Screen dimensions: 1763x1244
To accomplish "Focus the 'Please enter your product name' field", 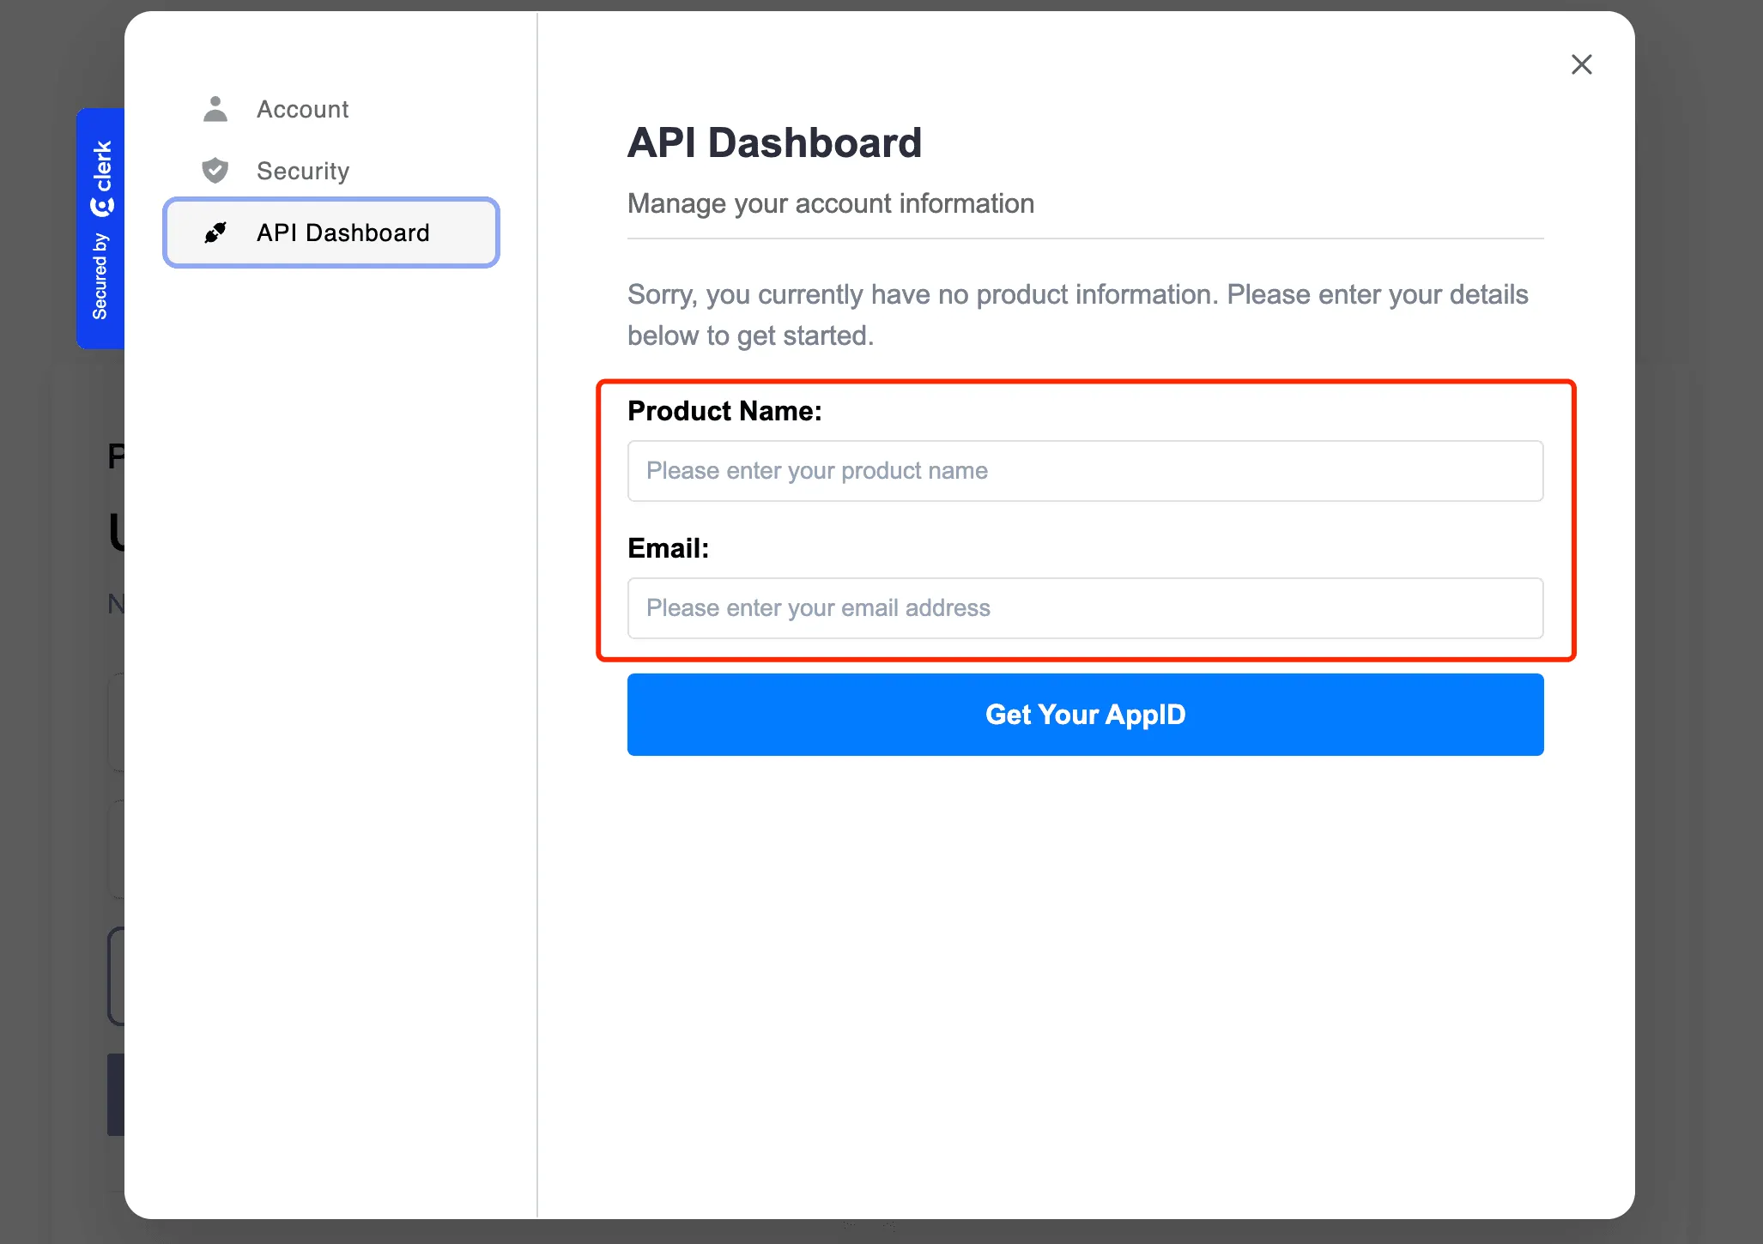I will click(1084, 470).
